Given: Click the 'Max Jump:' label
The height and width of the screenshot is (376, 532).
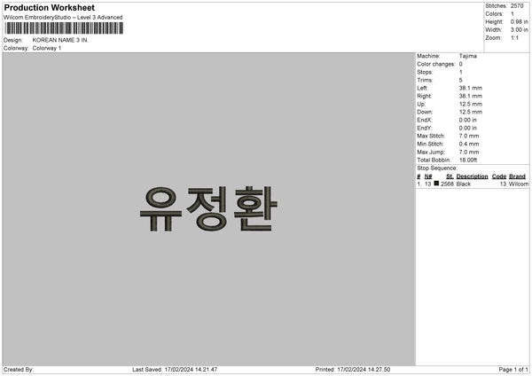Looking at the screenshot, I should [431, 152].
